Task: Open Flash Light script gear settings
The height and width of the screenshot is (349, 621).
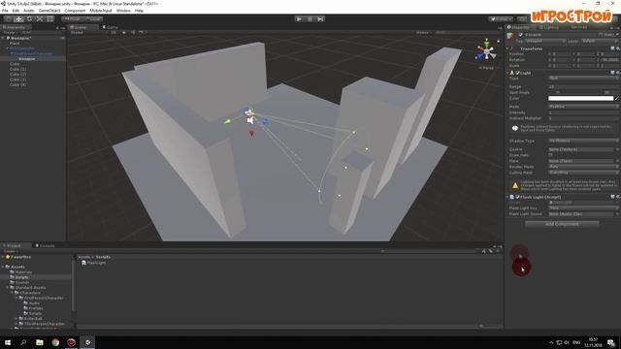Action: [618, 197]
